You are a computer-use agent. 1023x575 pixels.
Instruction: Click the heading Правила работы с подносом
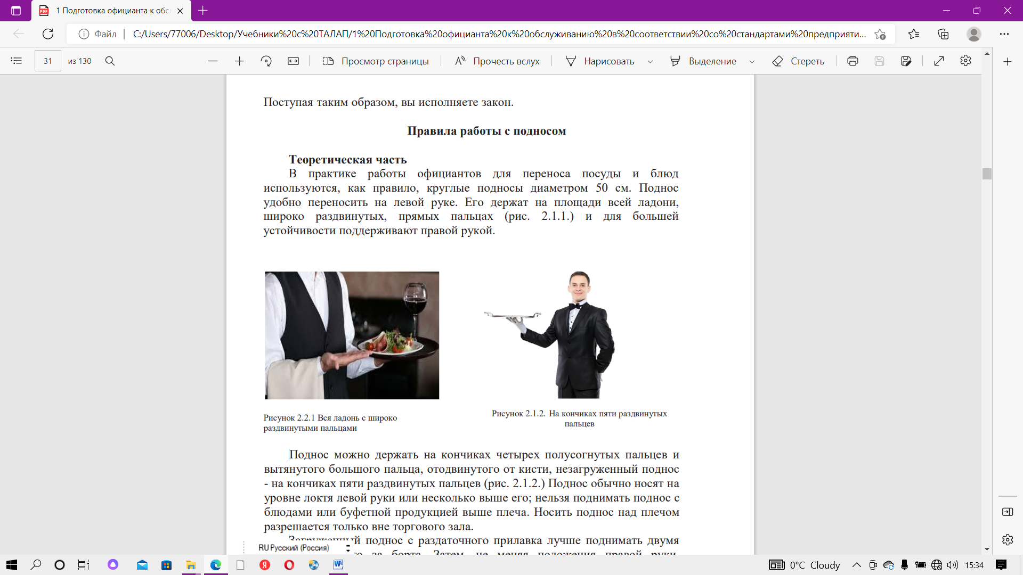486,131
